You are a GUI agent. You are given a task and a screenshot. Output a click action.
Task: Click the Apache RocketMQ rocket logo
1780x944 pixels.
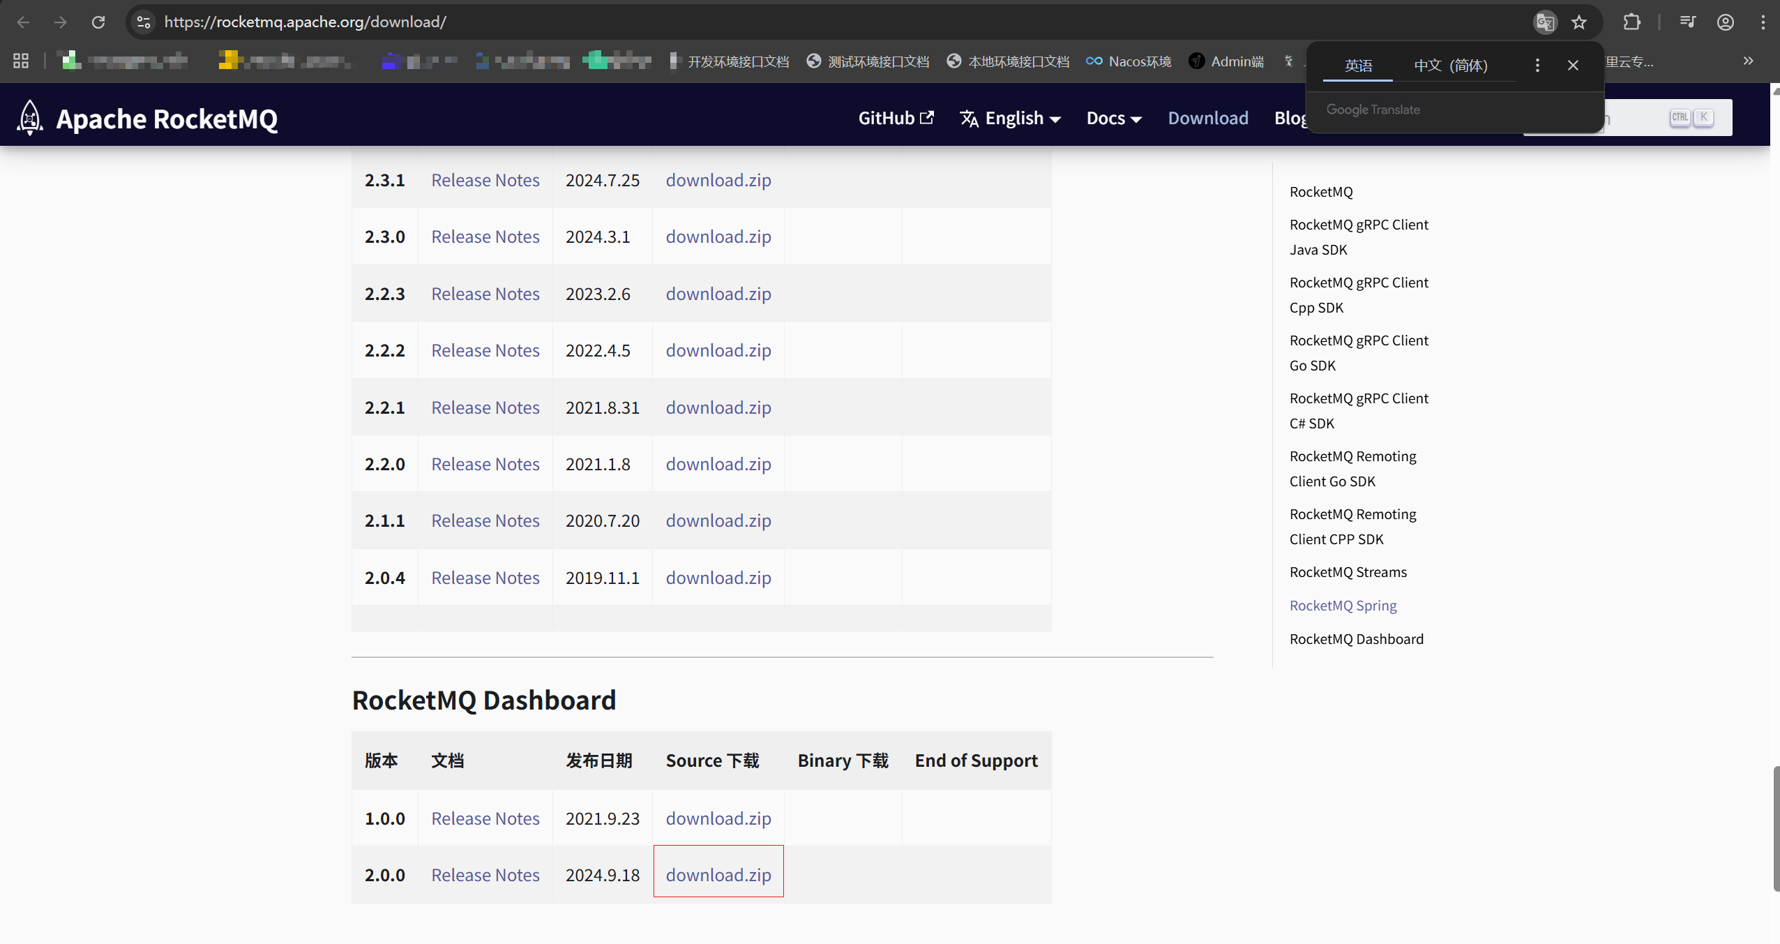coord(29,117)
